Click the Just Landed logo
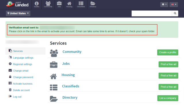Viewport: 184px width, 105px height. pyautogui.click(x=17, y=5)
